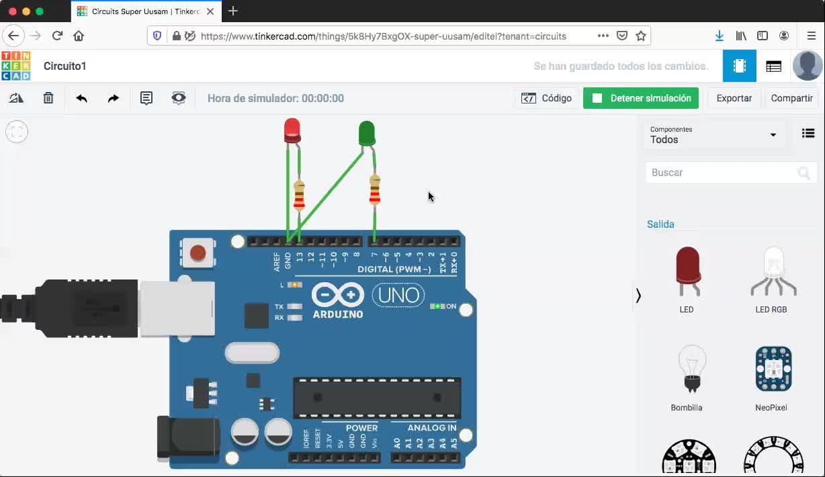Switch to circuit view icon
Viewport: 825px width, 477px height.
(740, 66)
